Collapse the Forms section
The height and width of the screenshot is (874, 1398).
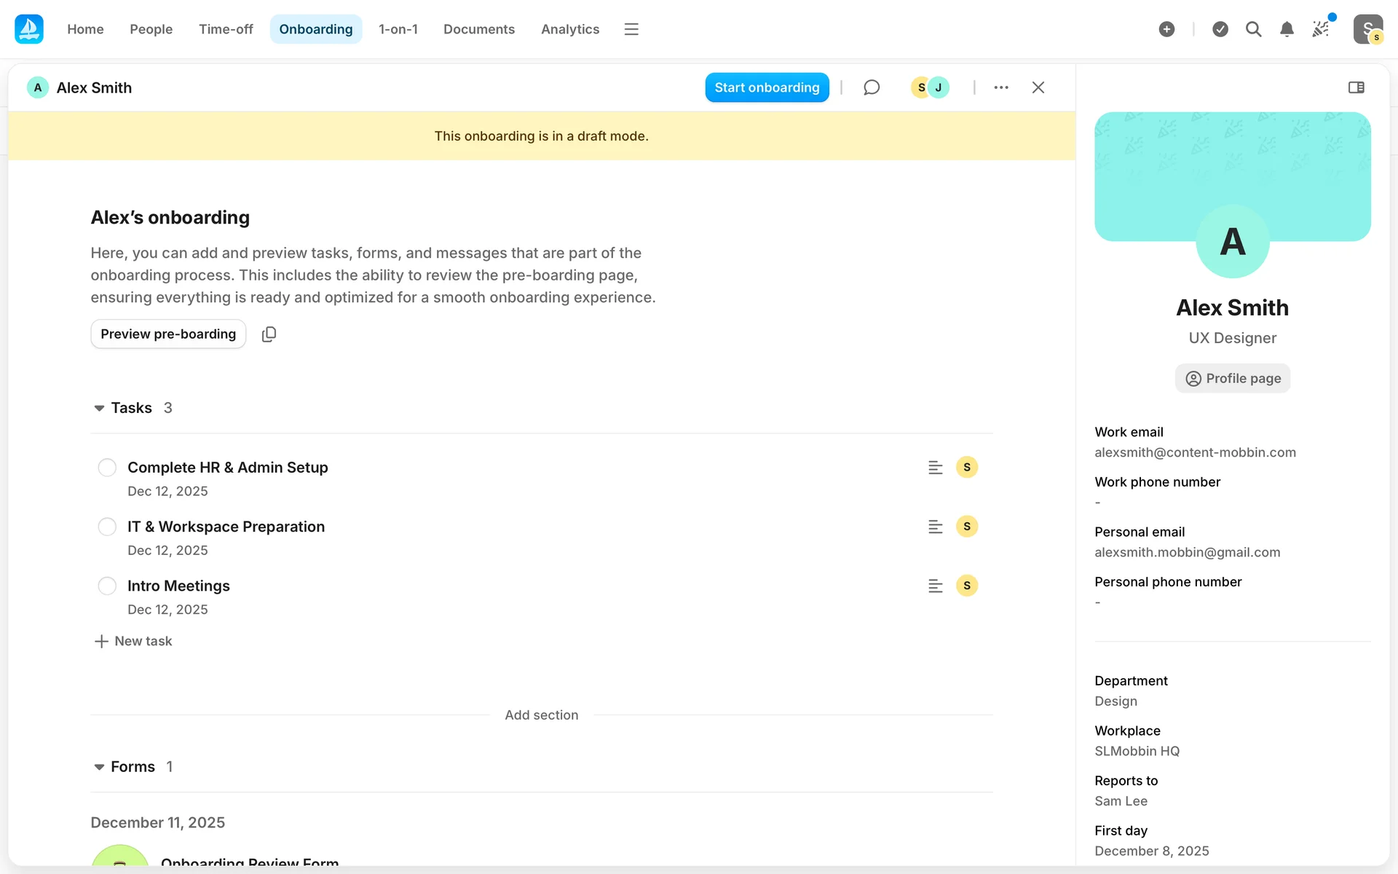click(99, 767)
